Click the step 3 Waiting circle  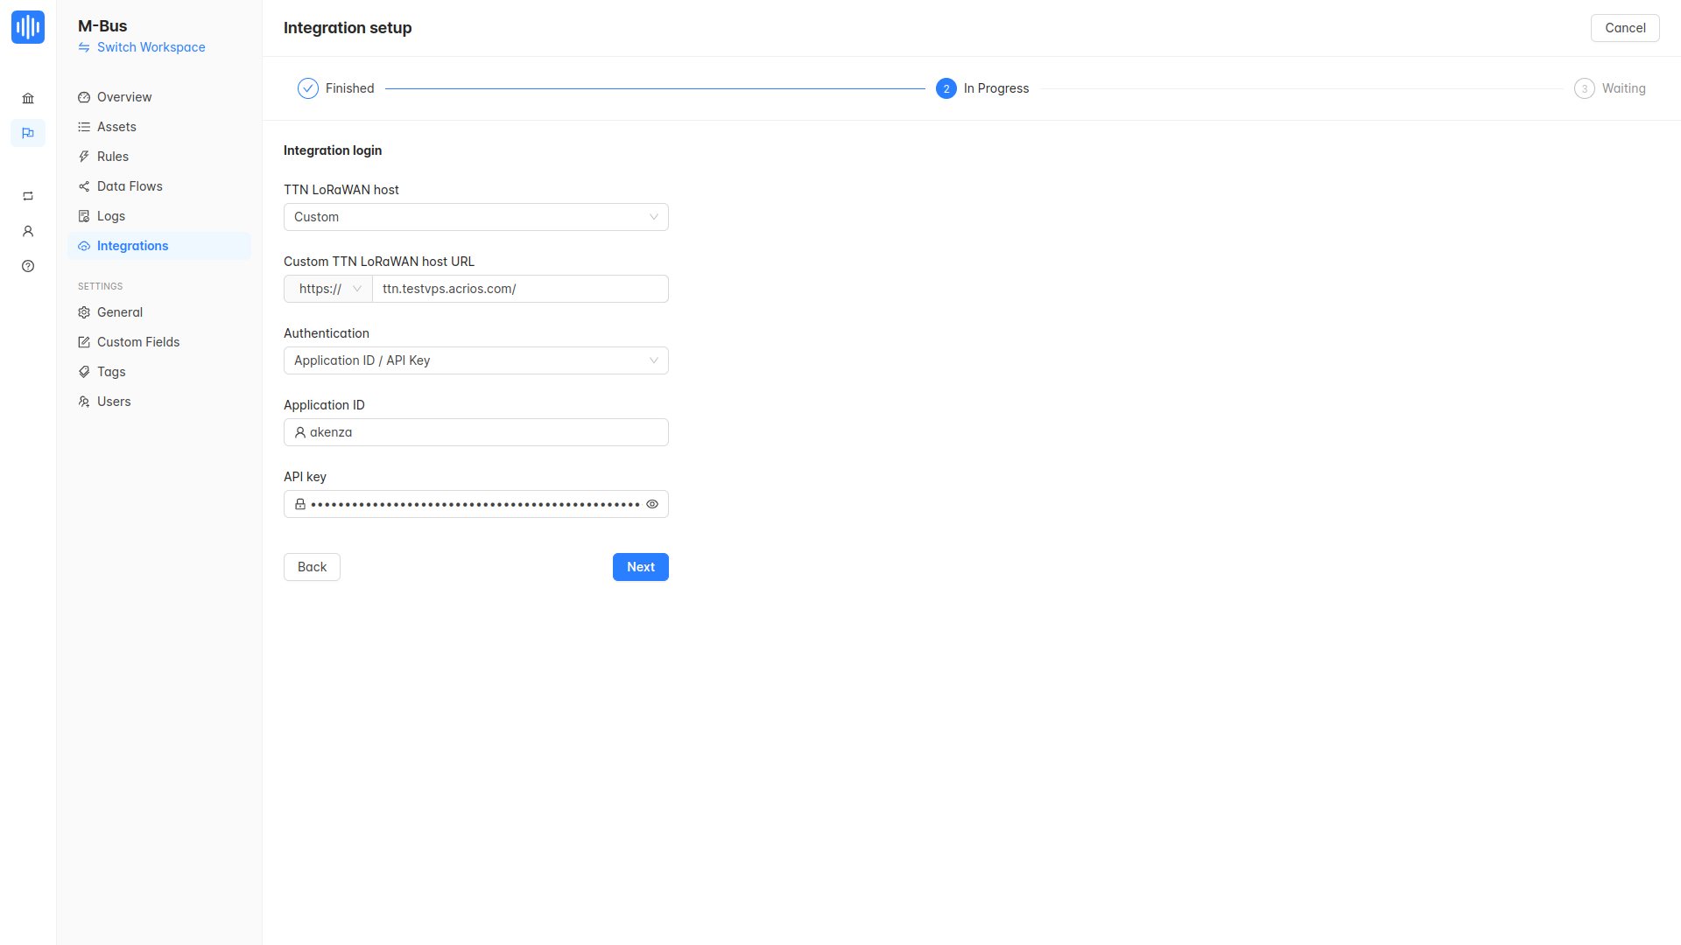pyautogui.click(x=1584, y=88)
